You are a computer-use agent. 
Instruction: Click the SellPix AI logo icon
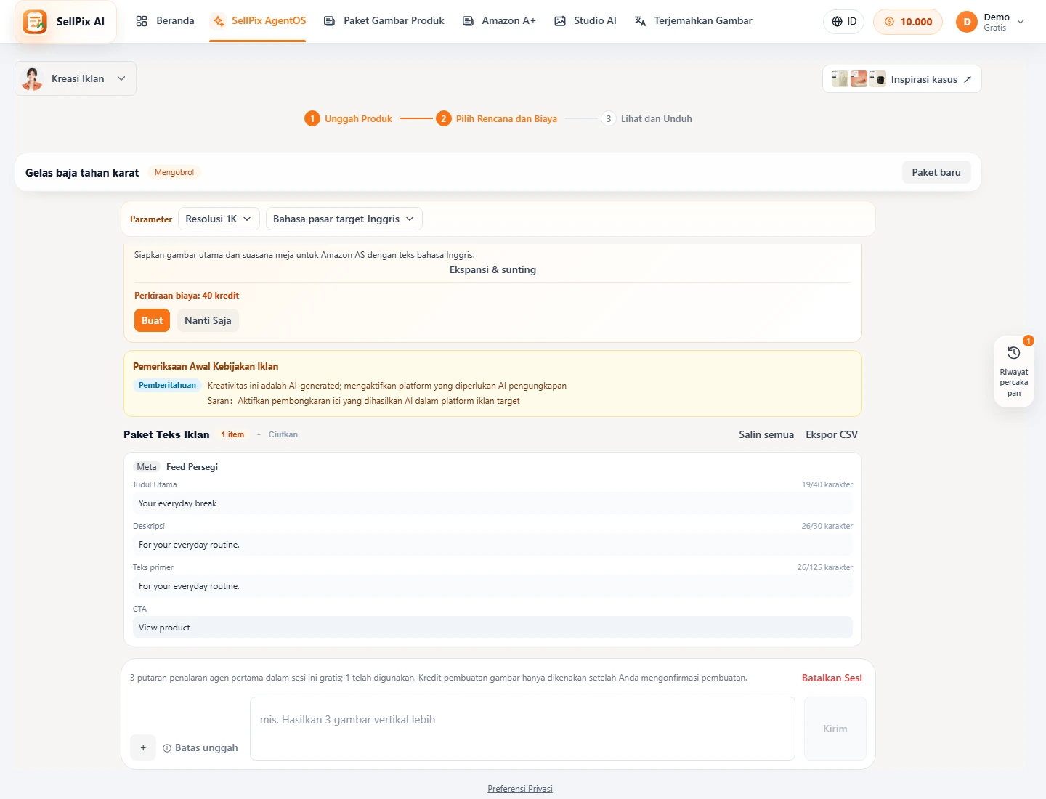pyautogui.click(x=35, y=22)
